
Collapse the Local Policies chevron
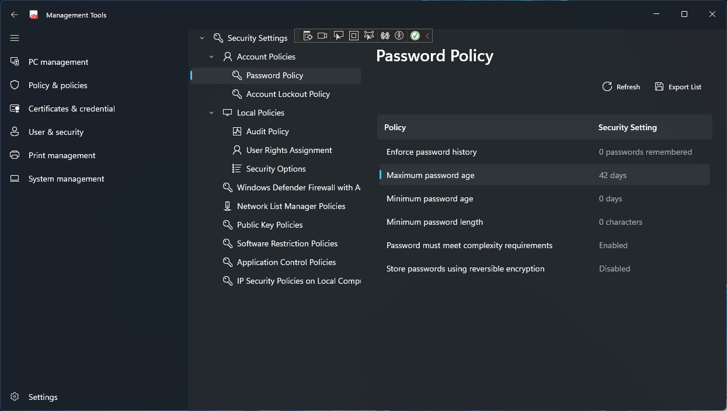[x=211, y=113]
